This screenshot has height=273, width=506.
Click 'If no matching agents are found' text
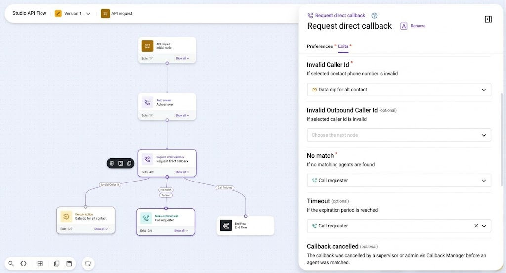[341, 165]
